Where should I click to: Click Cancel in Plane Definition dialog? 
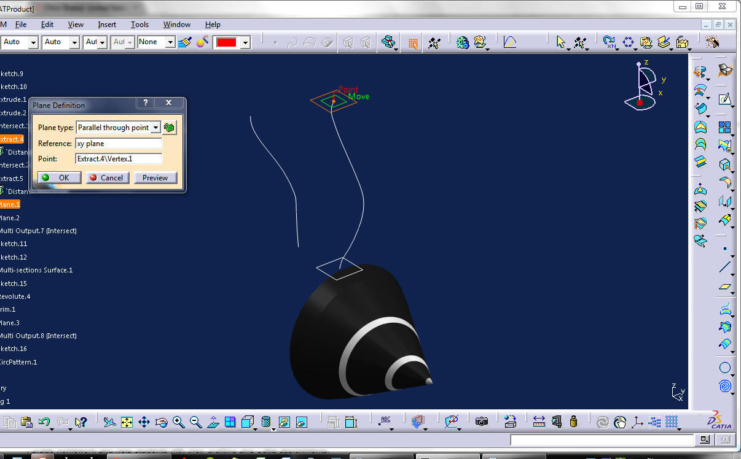[108, 177]
